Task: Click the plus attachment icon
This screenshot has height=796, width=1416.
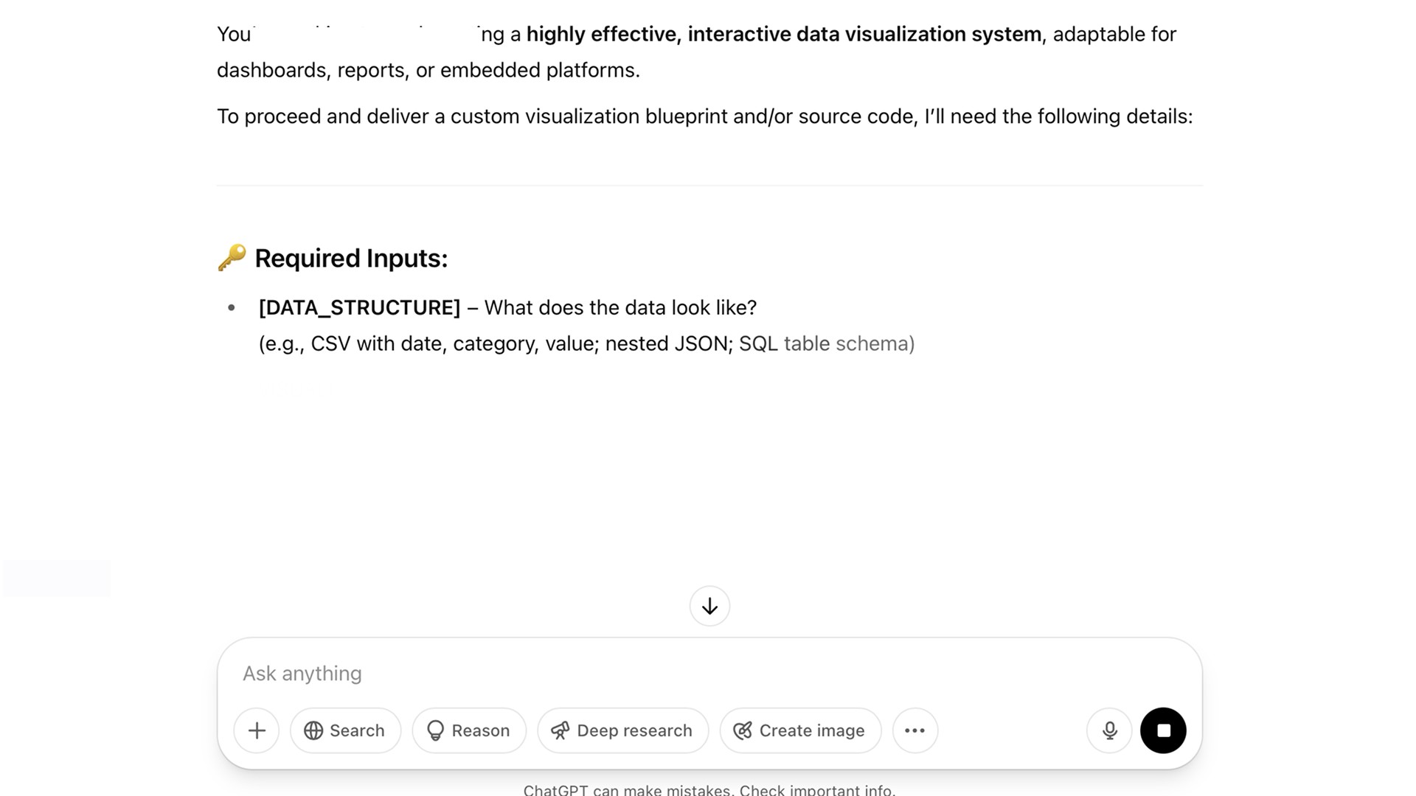Action: pos(257,730)
